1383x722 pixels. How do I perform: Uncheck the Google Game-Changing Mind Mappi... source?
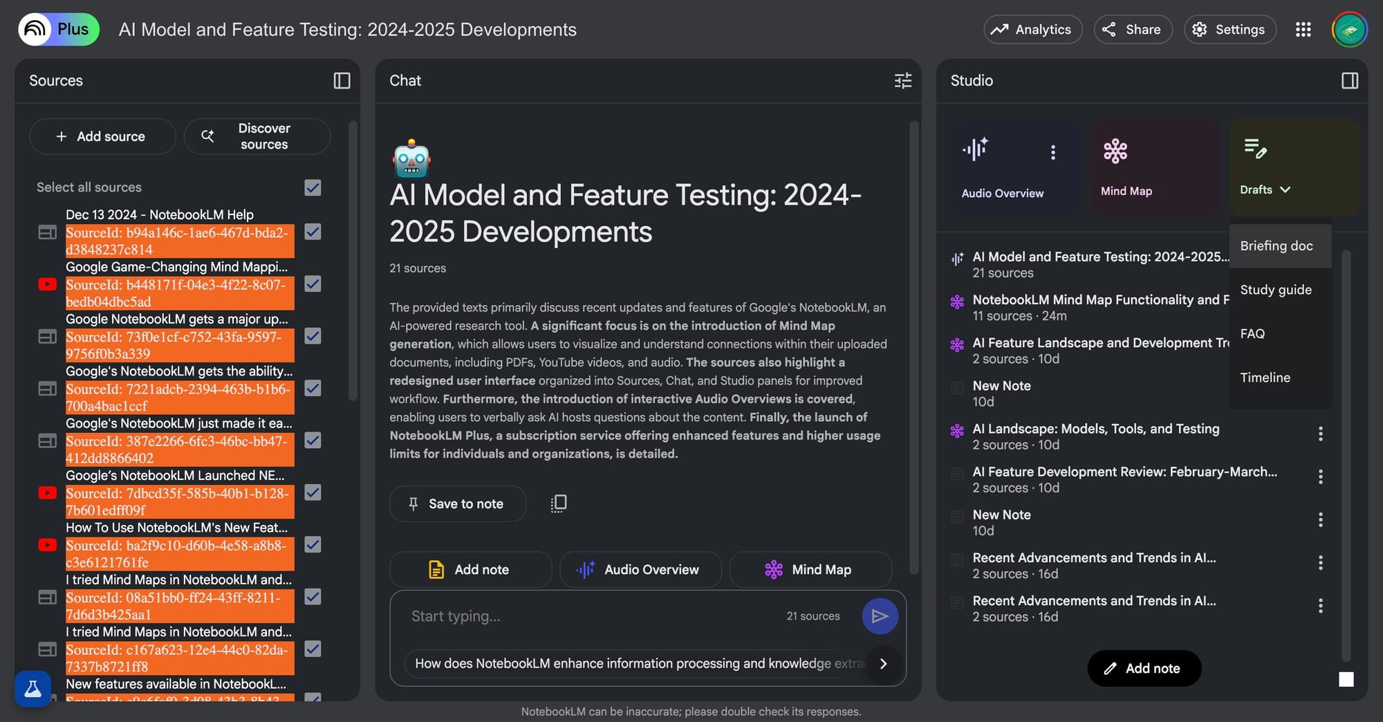pos(313,284)
